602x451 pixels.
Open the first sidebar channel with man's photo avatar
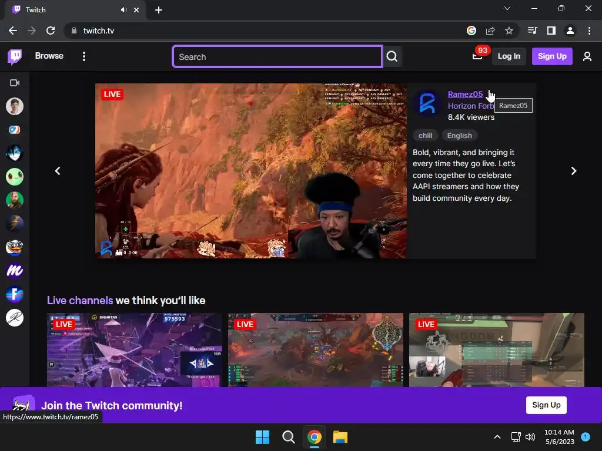point(15,106)
